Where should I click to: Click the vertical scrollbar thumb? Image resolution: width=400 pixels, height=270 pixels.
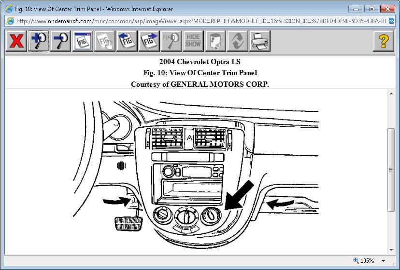(x=391, y=170)
